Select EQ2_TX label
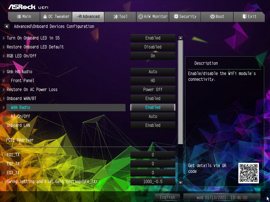 tap(13, 164)
